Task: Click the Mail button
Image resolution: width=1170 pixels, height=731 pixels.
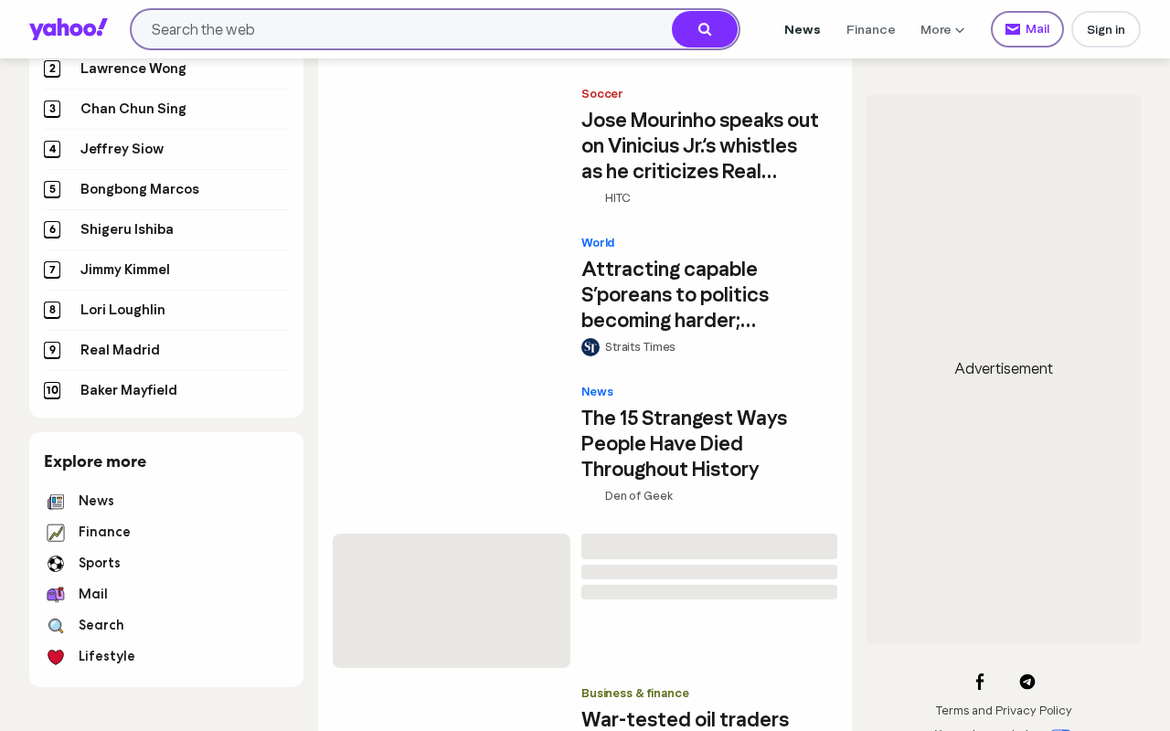Action: 1027,29
